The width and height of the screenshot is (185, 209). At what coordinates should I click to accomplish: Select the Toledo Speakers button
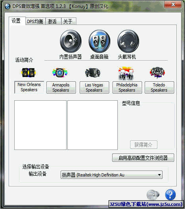pos(159,87)
